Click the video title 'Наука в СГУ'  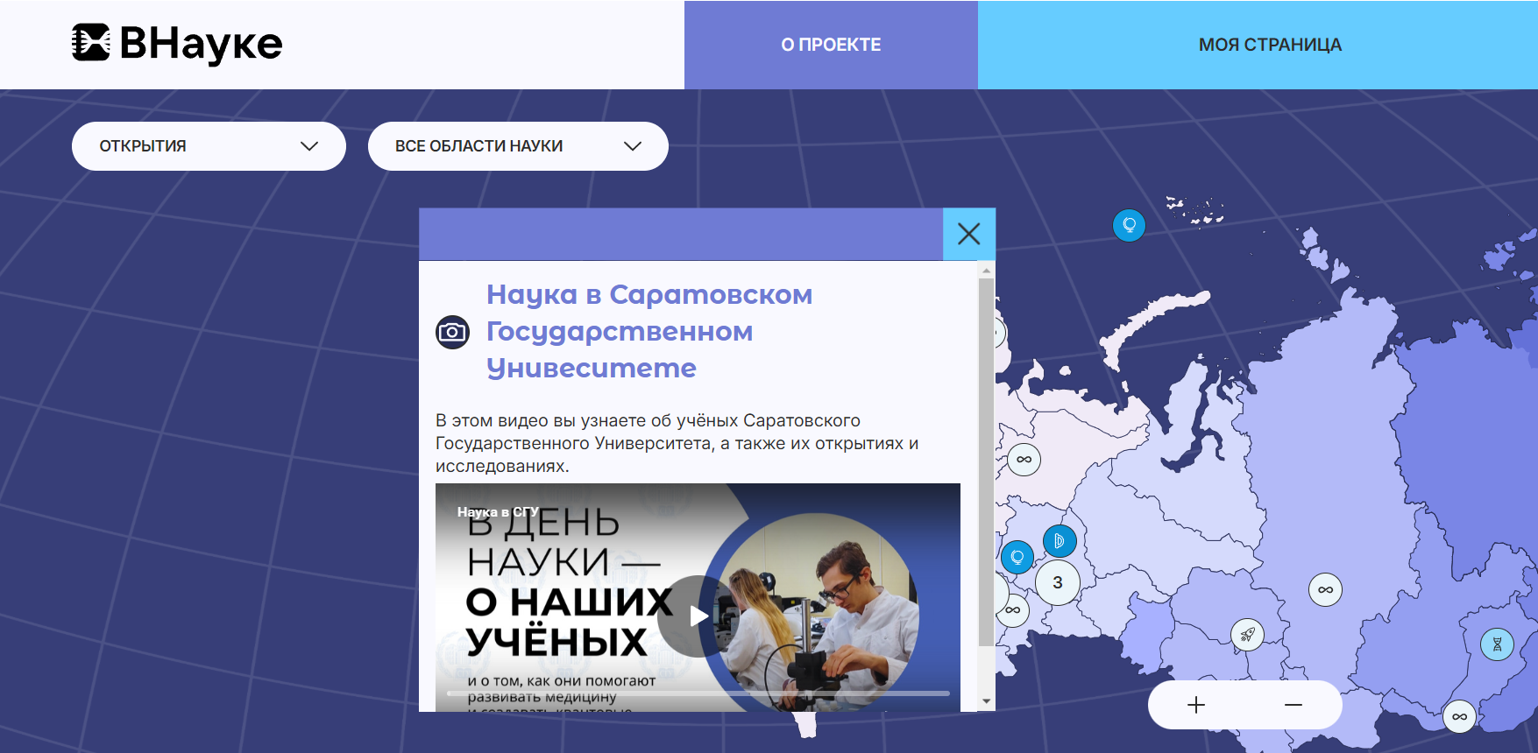click(498, 511)
